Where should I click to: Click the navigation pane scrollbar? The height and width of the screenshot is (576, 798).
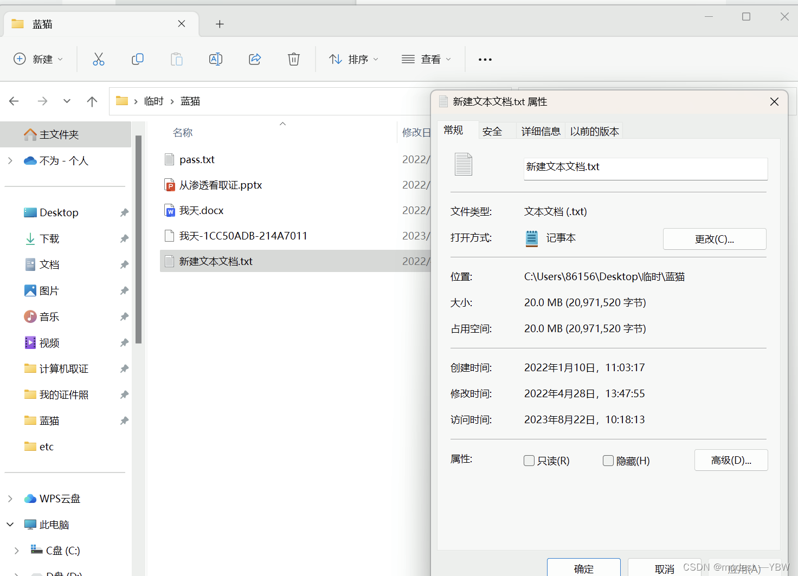(138, 240)
